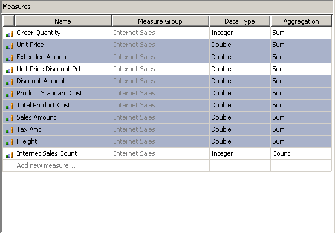Click the measure icon beside Product Standard Cost
This screenshot has height=233, width=335.
click(9, 94)
